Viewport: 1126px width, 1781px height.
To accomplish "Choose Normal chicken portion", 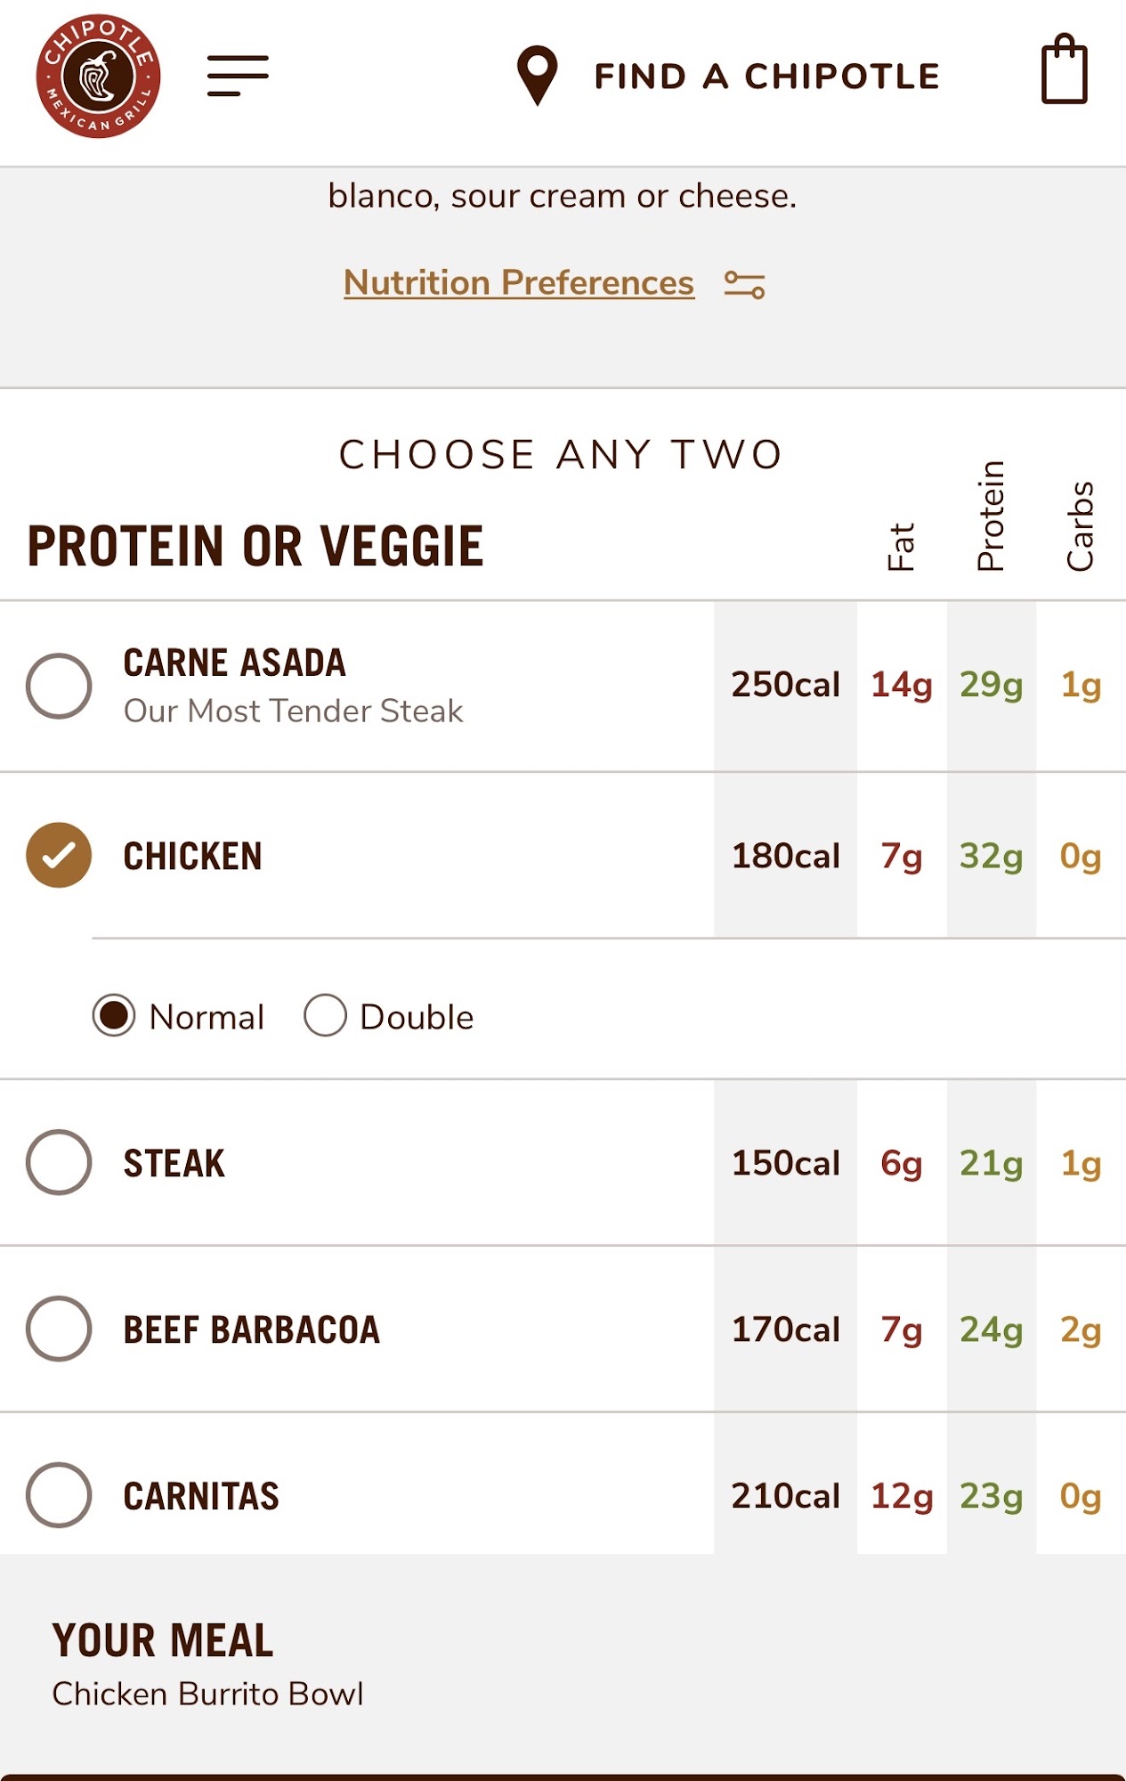I will tap(114, 1016).
